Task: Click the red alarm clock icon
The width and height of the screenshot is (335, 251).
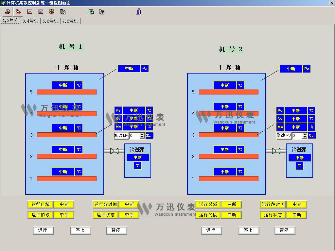Action: click(52, 12)
